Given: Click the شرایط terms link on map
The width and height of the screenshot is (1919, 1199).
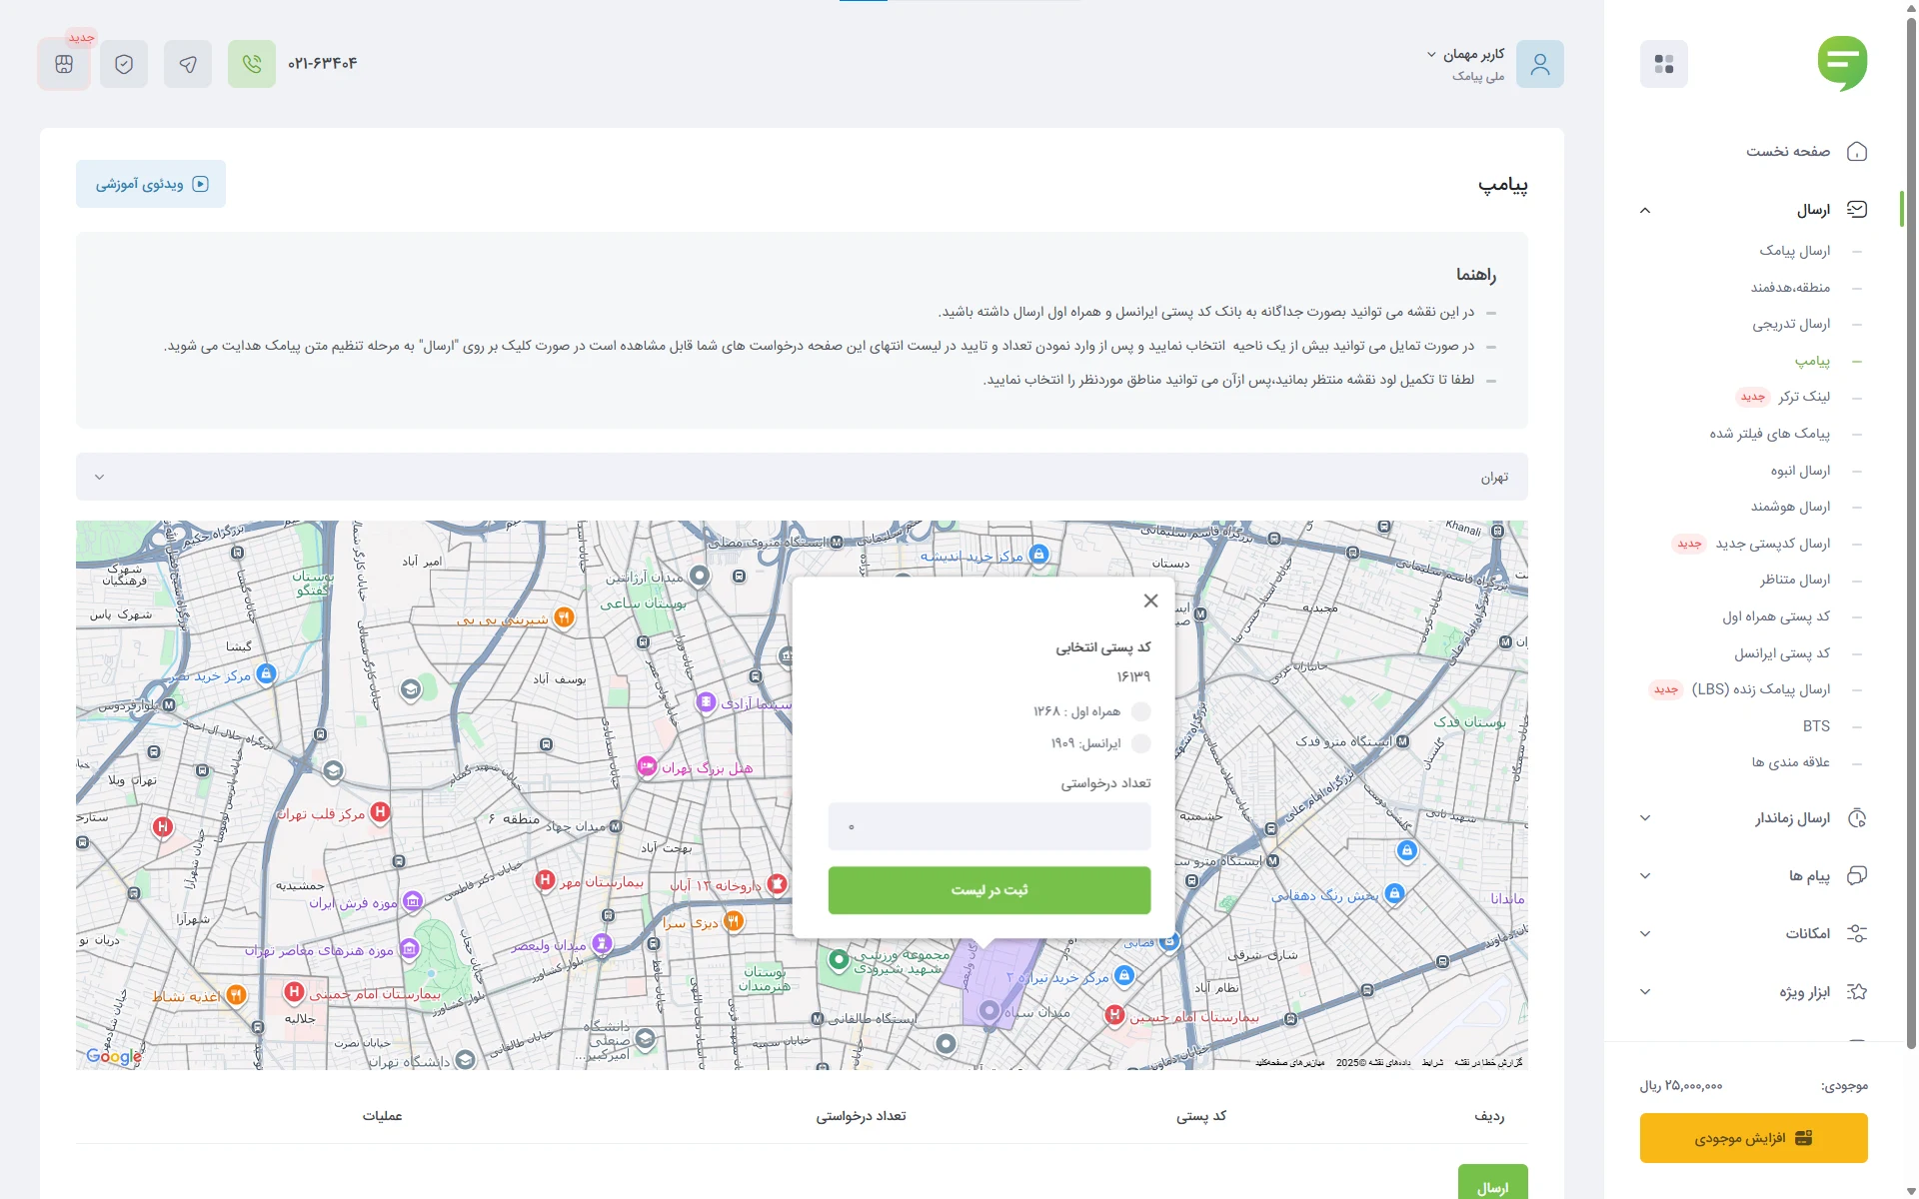Looking at the screenshot, I should click(x=1432, y=1062).
